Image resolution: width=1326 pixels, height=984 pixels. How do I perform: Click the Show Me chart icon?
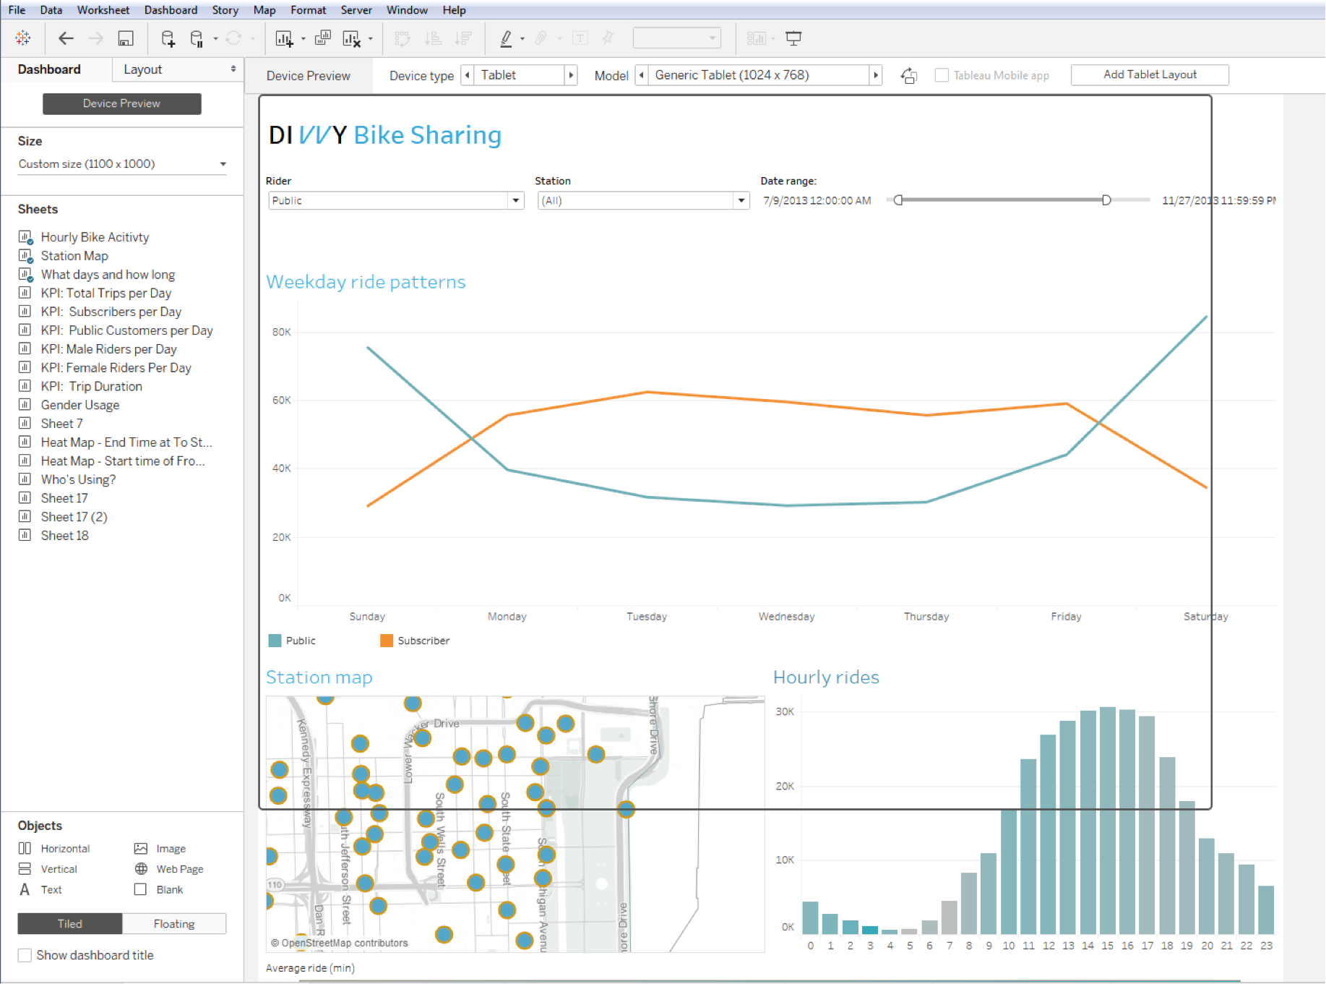click(x=756, y=38)
